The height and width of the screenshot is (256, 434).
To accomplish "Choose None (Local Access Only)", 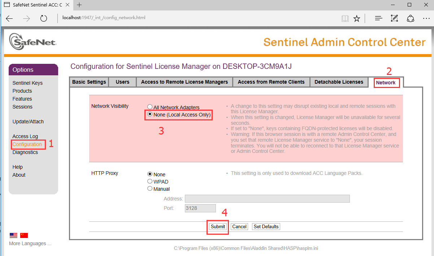I will click(150, 115).
